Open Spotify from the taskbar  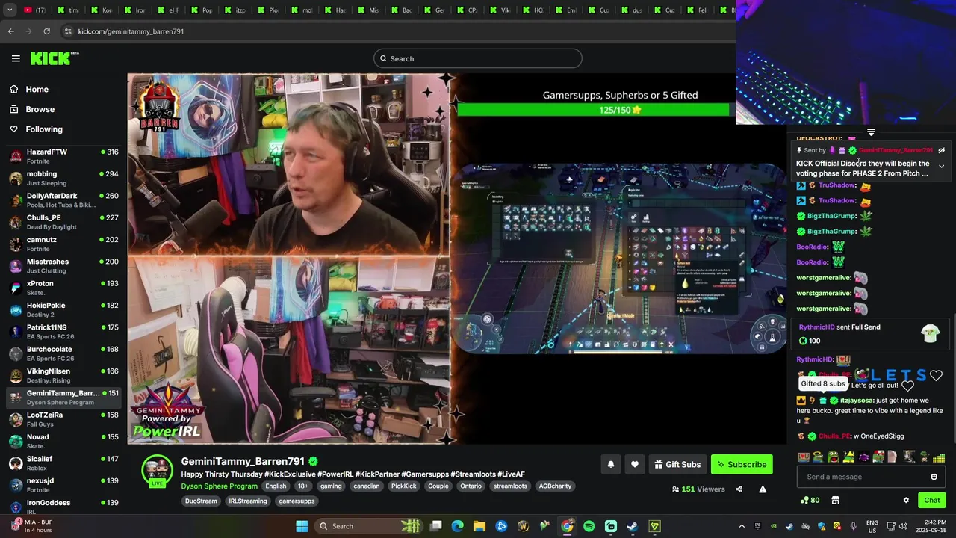[x=589, y=526]
